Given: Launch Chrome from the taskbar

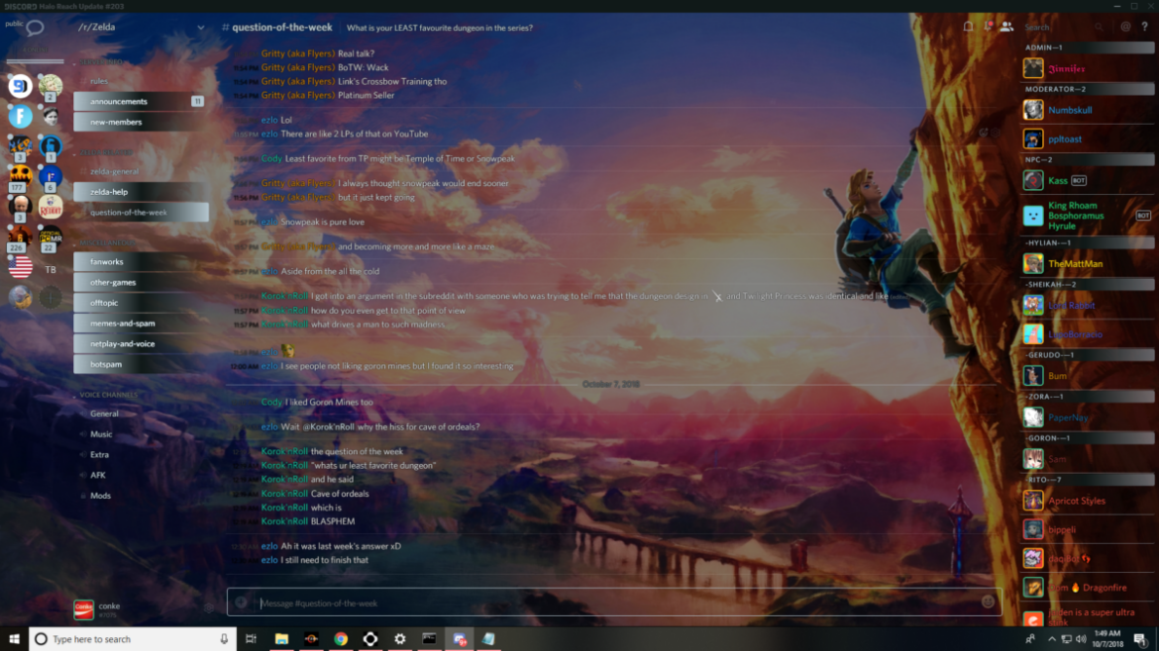Looking at the screenshot, I should tap(341, 639).
